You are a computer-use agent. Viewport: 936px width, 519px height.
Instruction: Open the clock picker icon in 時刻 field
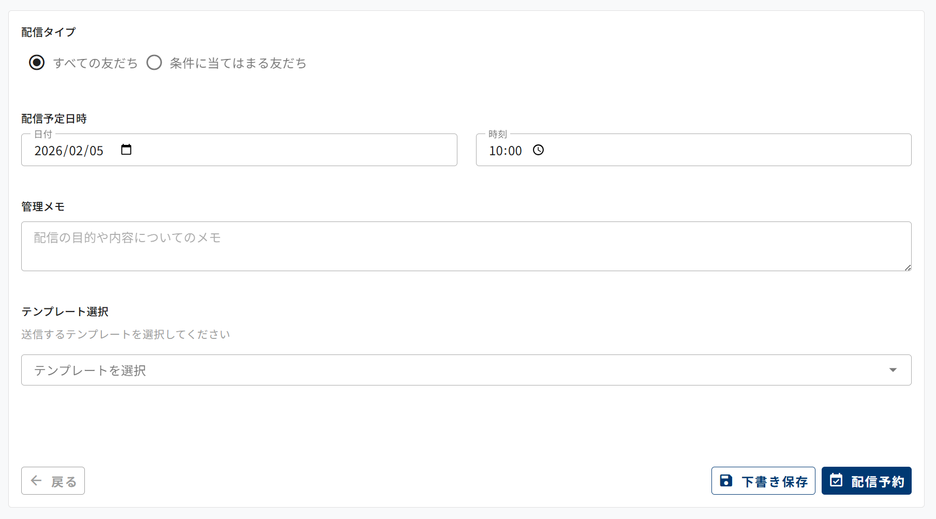539,150
